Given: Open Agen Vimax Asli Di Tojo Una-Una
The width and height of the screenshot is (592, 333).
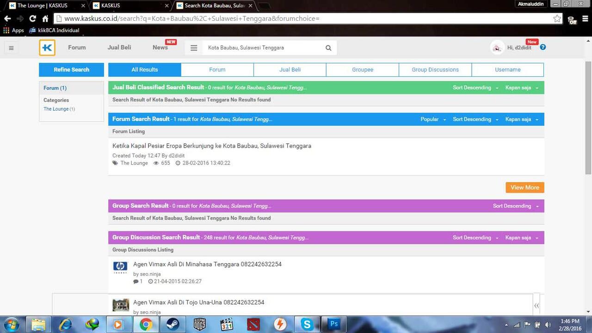Looking at the screenshot, I should pos(199,302).
